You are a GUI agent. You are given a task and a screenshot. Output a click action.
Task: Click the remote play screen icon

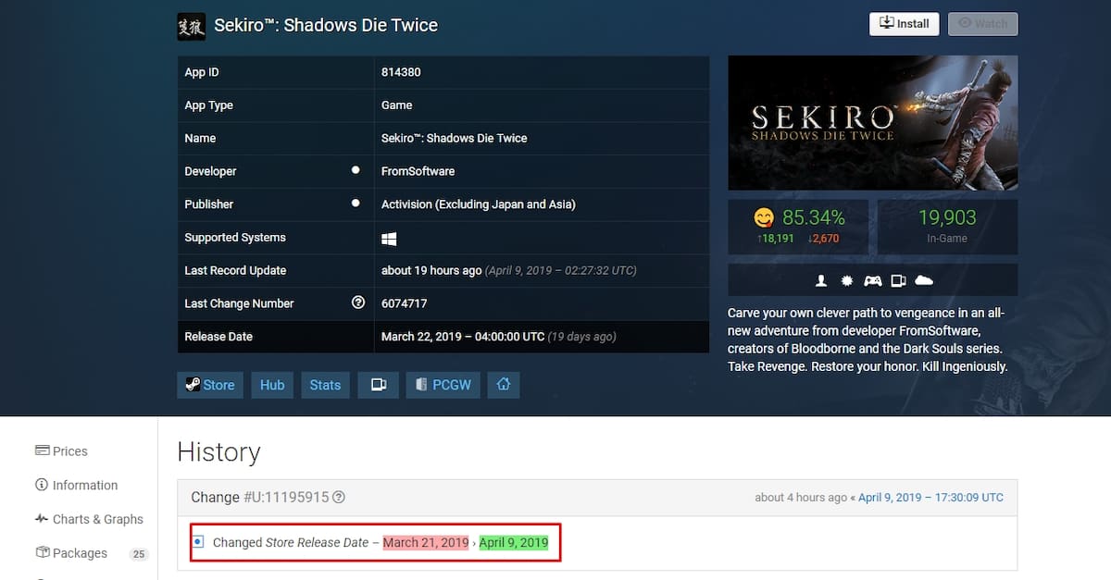pos(898,280)
